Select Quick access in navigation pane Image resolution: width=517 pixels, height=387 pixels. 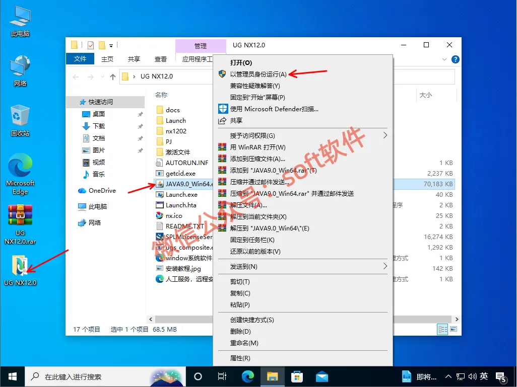[106, 102]
